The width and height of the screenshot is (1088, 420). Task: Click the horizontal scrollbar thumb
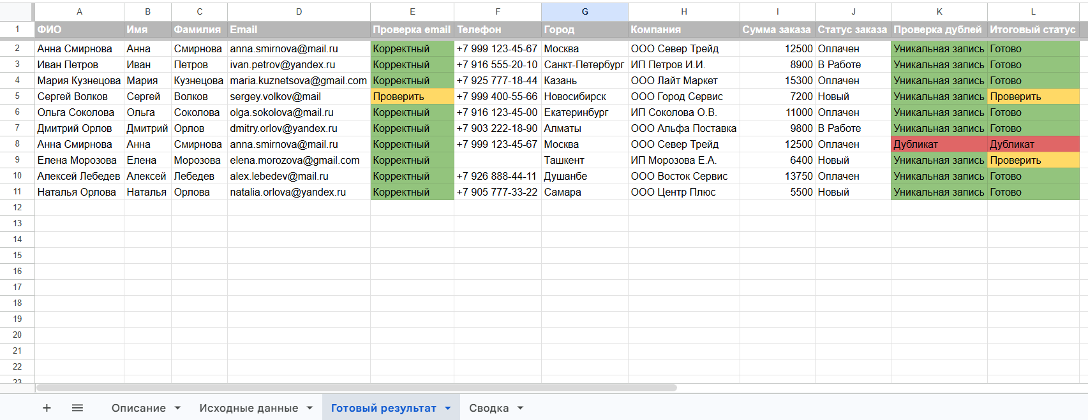[x=356, y=387]
